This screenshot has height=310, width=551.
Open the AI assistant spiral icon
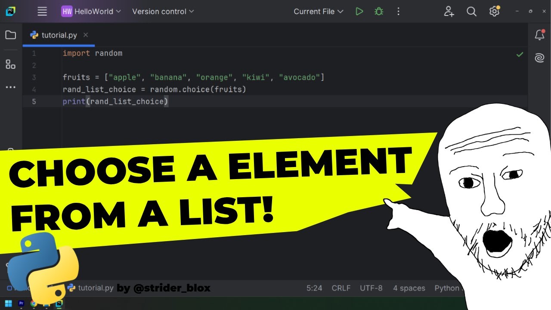click(x=540, y=58)
